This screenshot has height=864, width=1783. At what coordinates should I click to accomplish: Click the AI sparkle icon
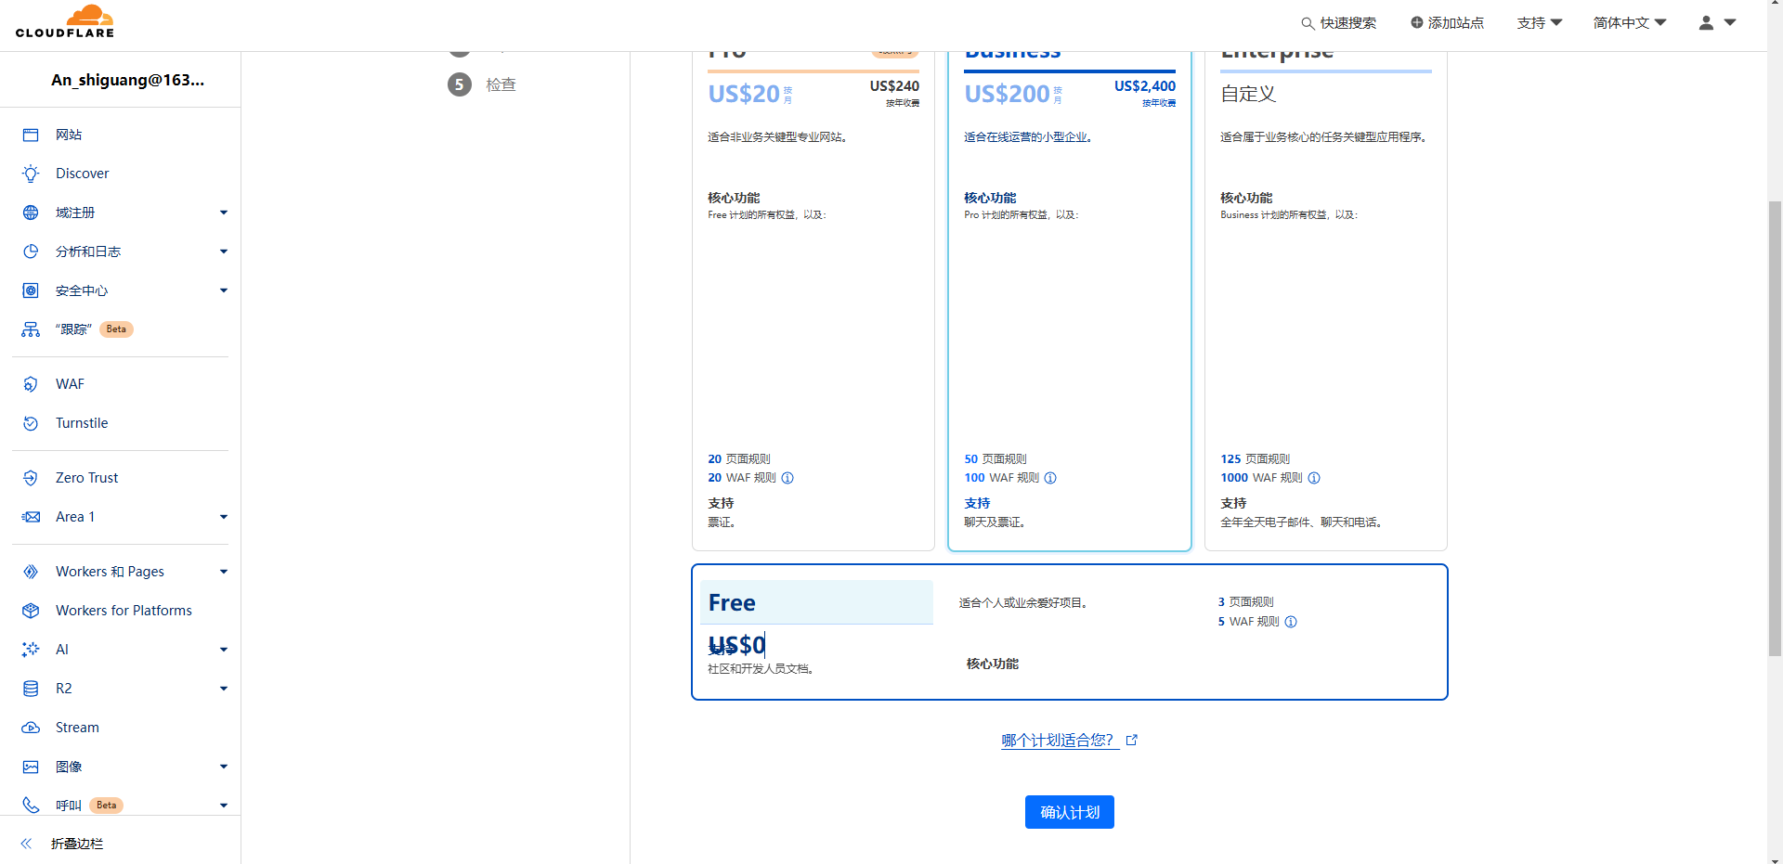click(31, 650)
